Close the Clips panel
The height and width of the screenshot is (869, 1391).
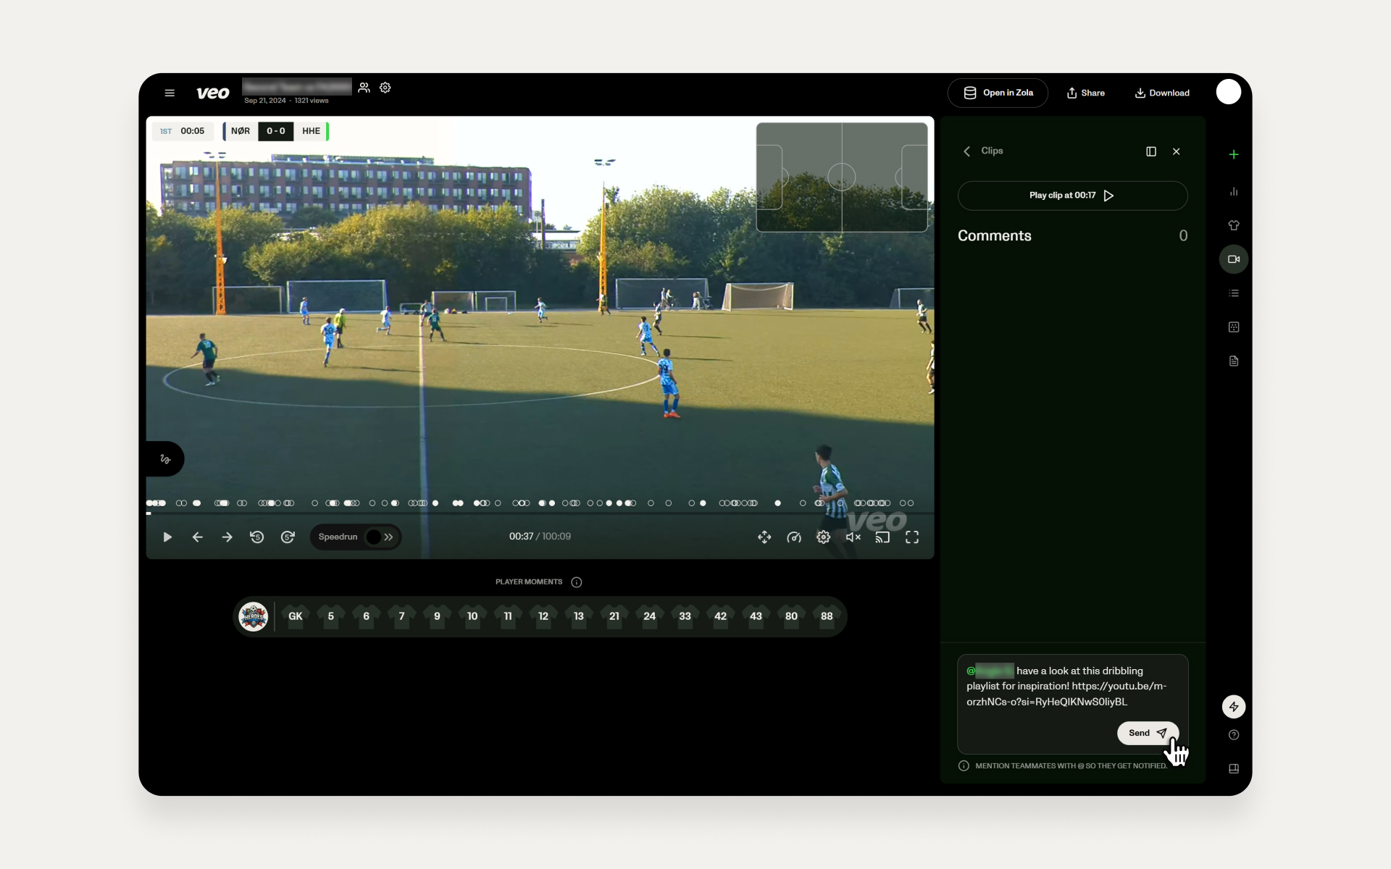pos(1177,151)
